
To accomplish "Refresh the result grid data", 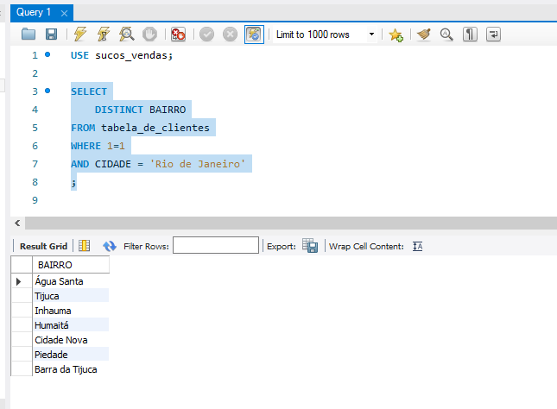I will [x=110, y=246].
